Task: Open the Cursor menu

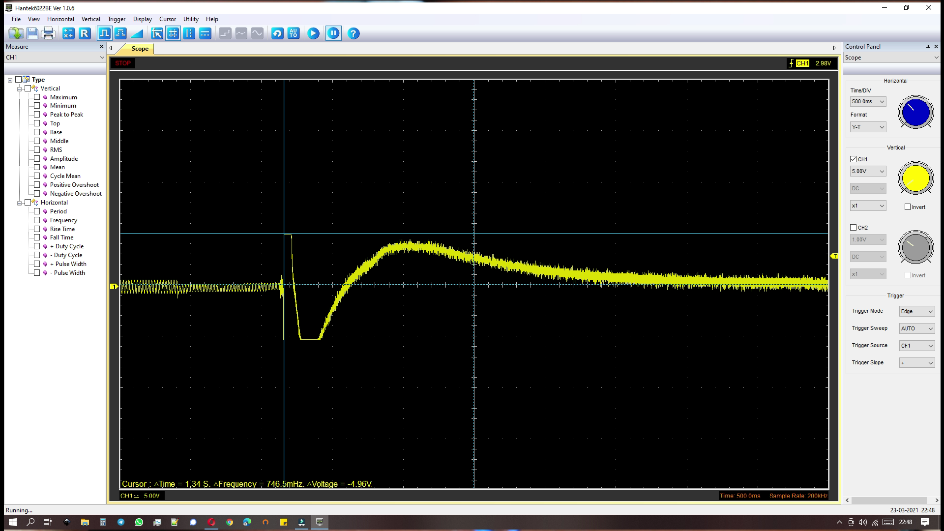Action: (168, 19)
